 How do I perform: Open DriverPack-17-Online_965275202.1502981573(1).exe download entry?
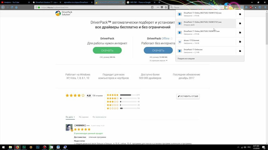coord(206,23)
